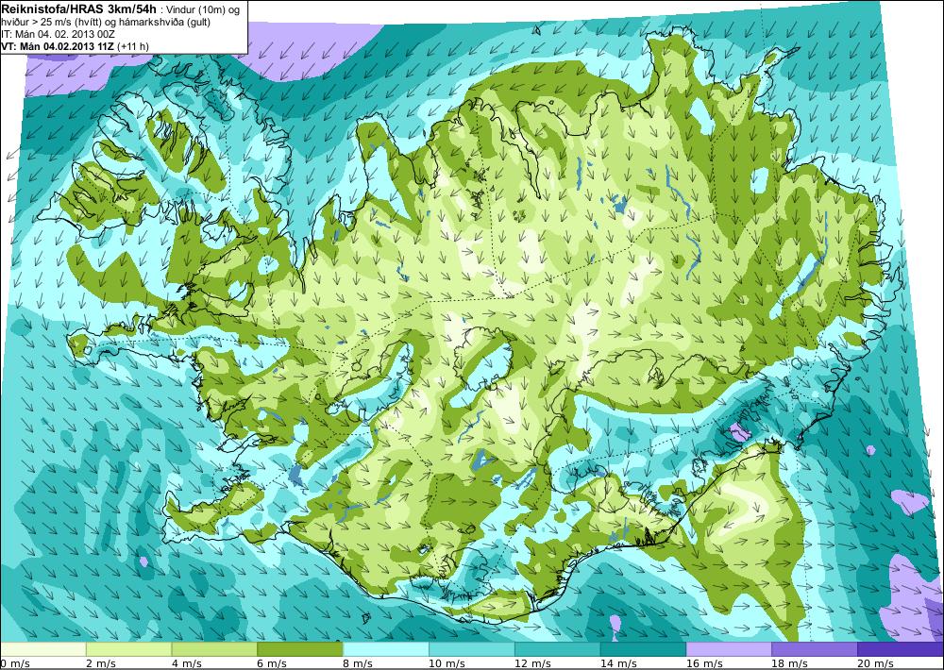This screenshot has width=944, height=670.
Task: Click the light green 2–4 m/s legend swatch
Action: pyautogui.click(x=128, y=649)
